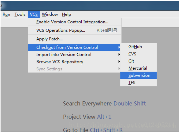Open the Help menu

click(x=66, y=14)
